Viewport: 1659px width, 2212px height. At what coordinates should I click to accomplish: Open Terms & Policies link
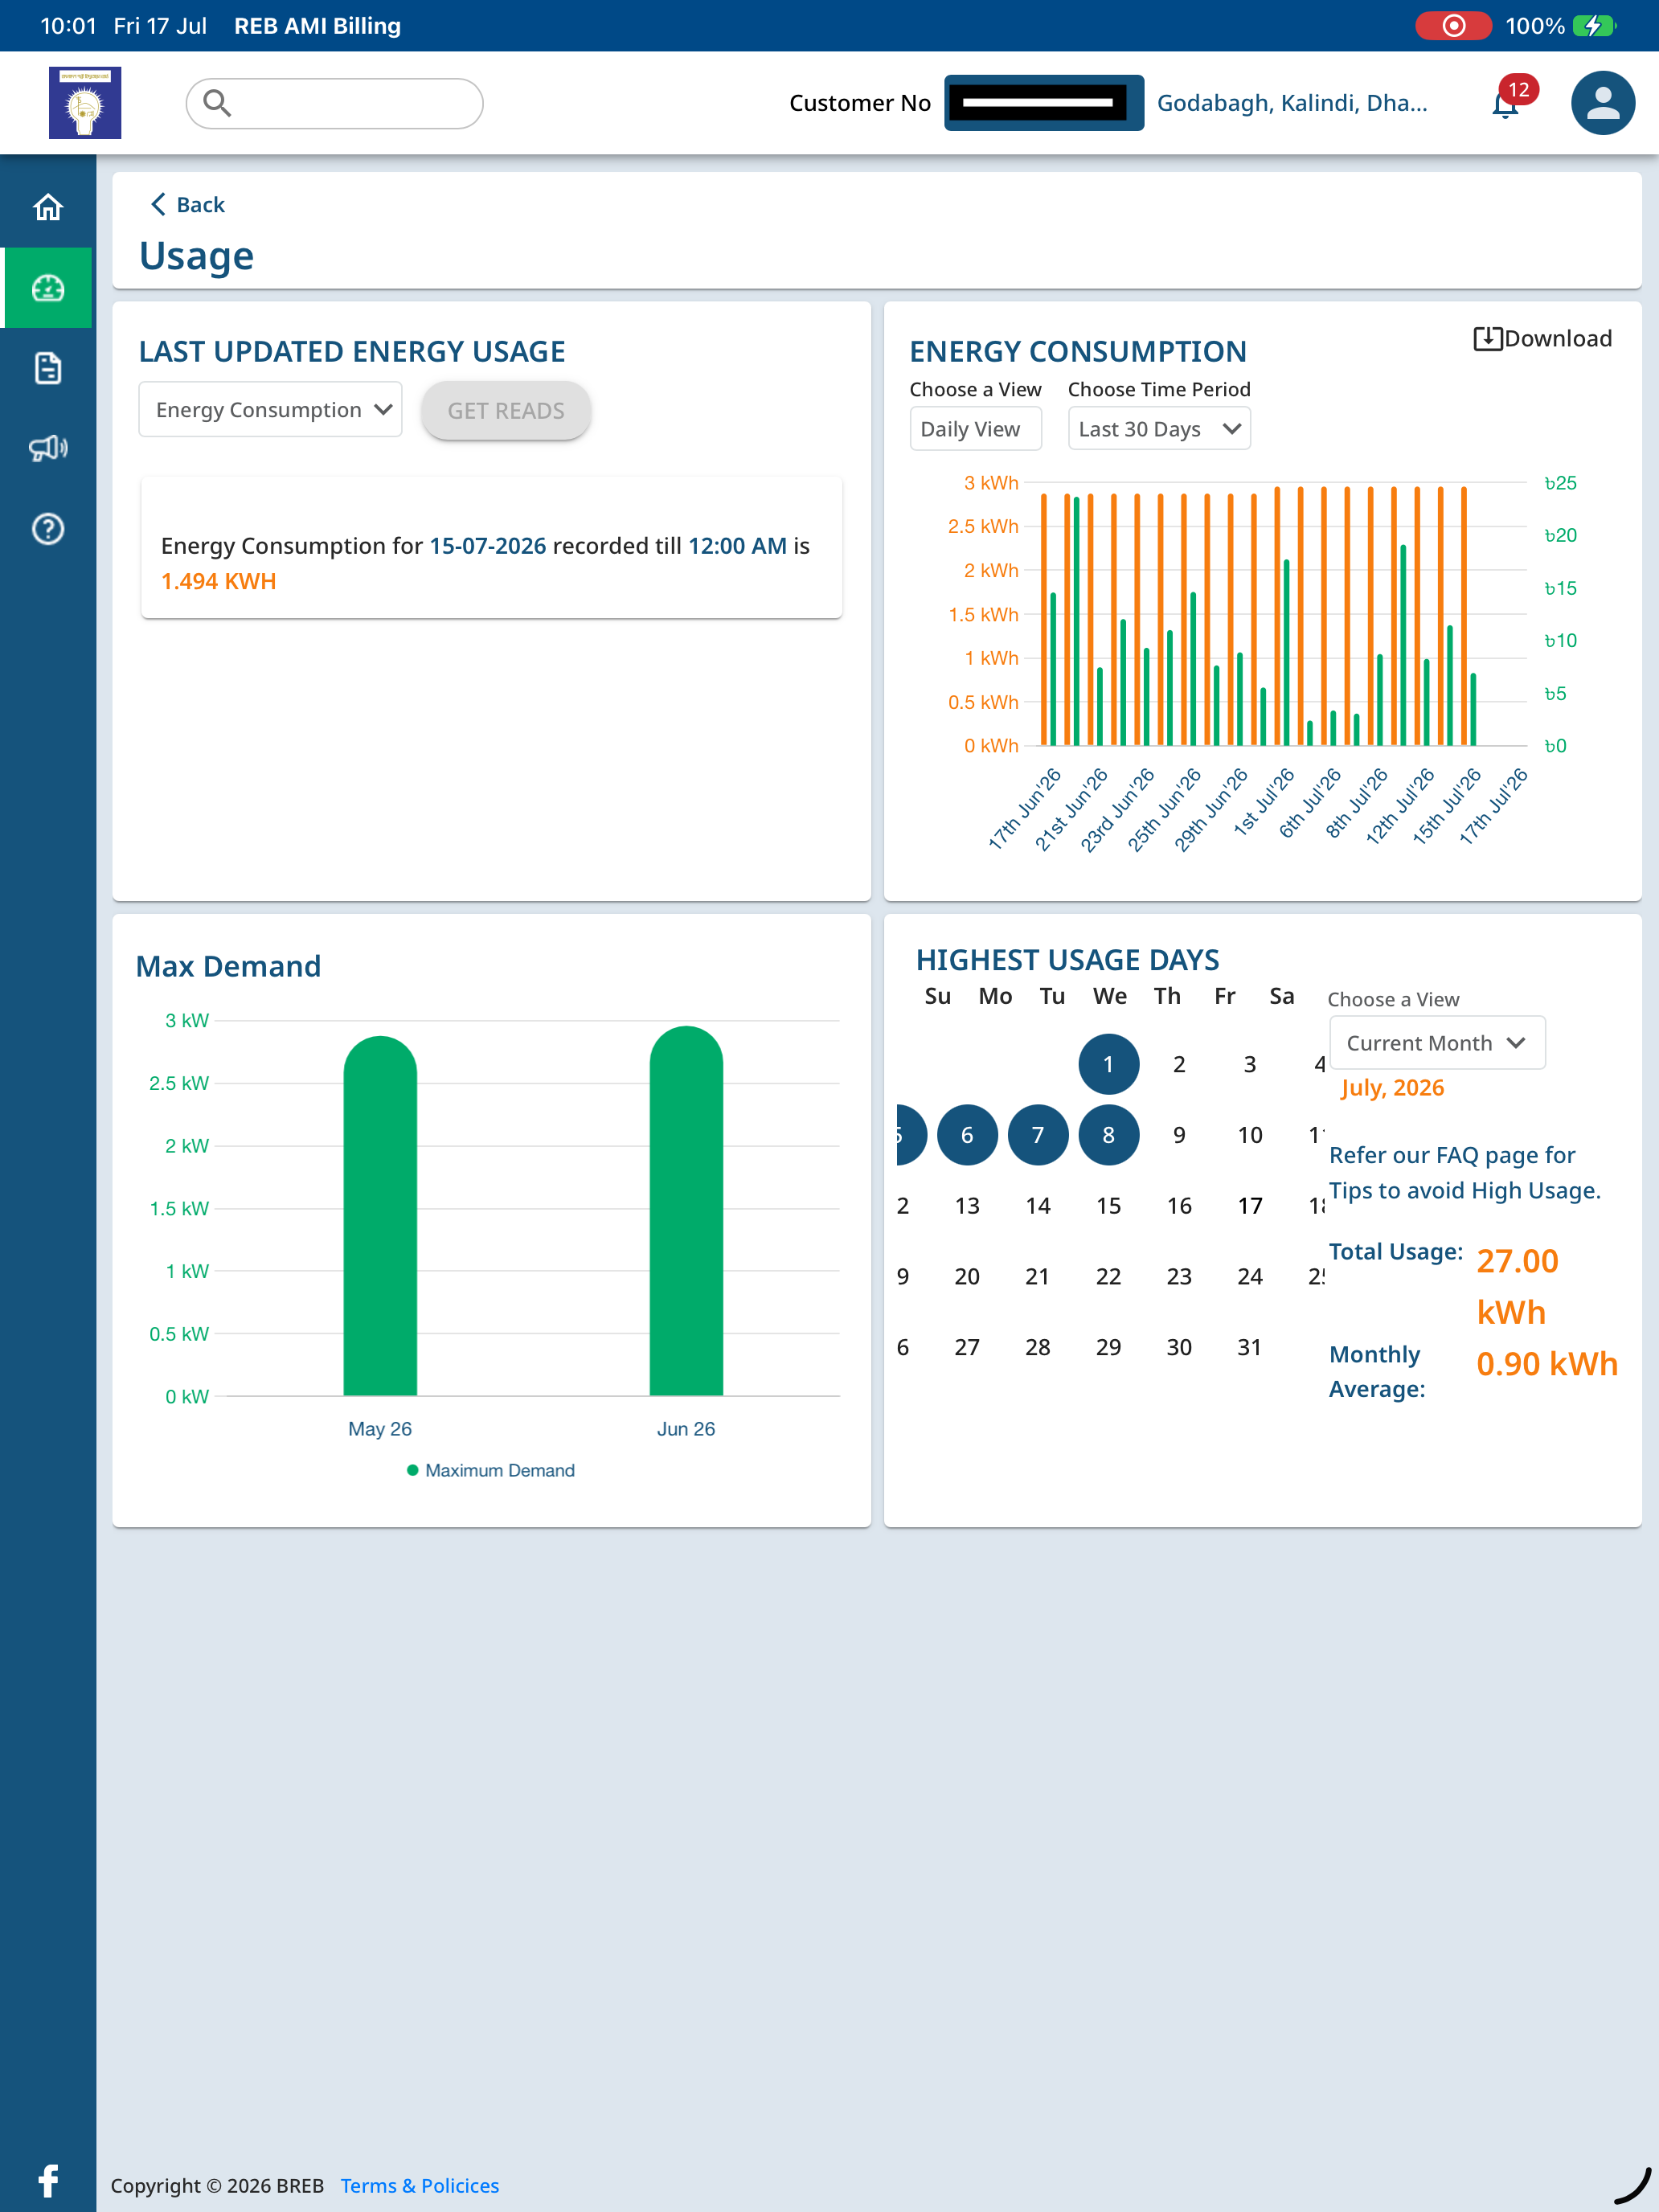420,2185
